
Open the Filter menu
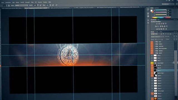coord(32,2)
